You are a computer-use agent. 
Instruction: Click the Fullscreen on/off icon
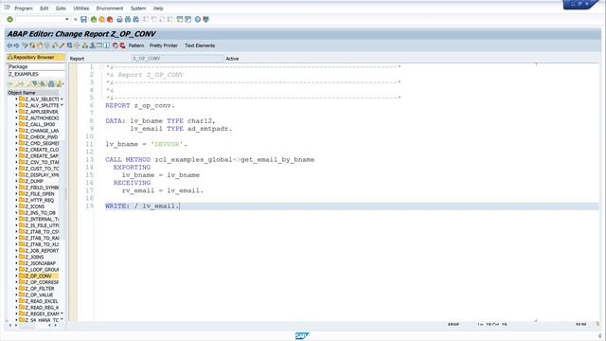point(99,45)
